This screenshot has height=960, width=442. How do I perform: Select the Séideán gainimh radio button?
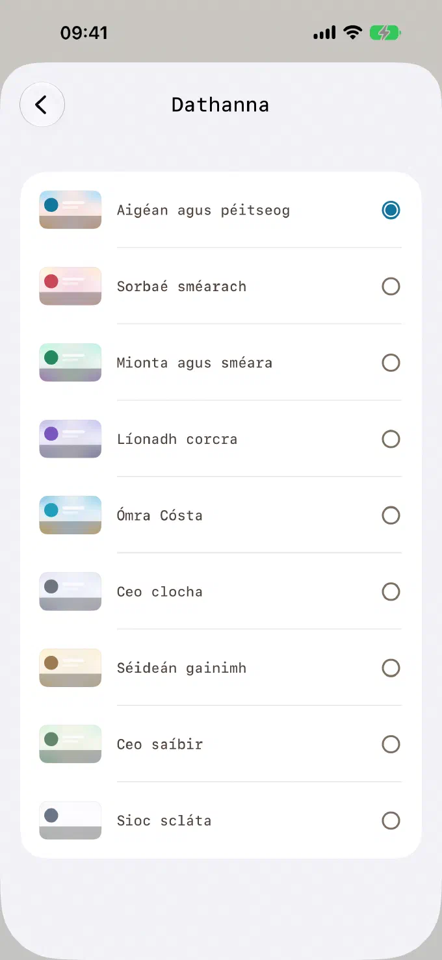point(391,668)
